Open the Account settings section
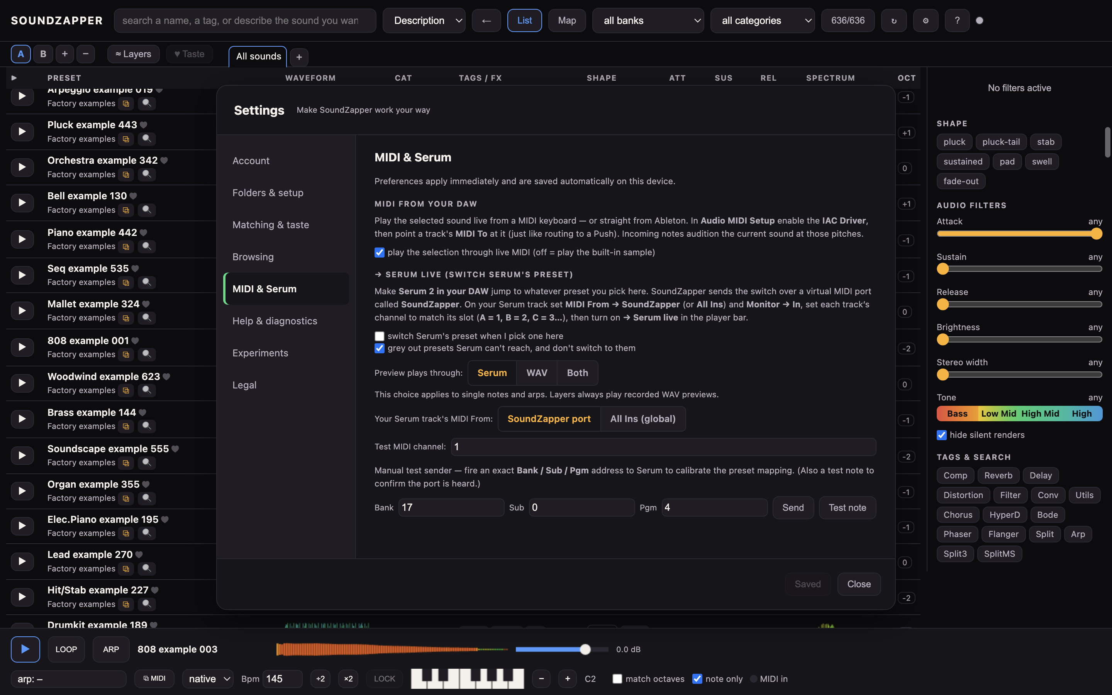Viewport: 1112px width, 695px height. pyautogui.click(x=286, y=161)
